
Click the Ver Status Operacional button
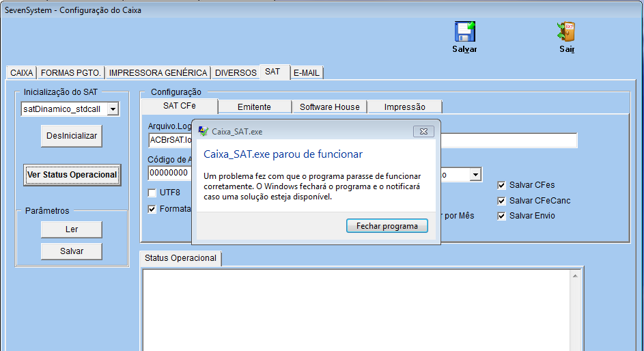72,175
